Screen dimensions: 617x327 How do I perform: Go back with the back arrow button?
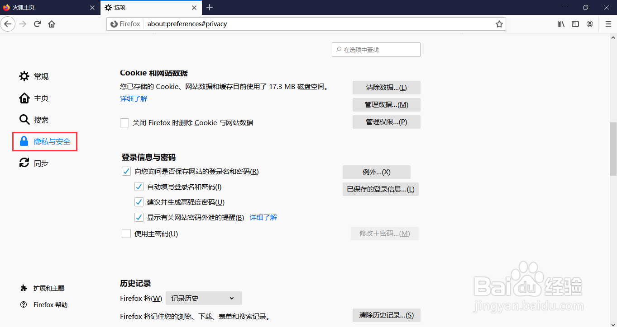(8, 24)
